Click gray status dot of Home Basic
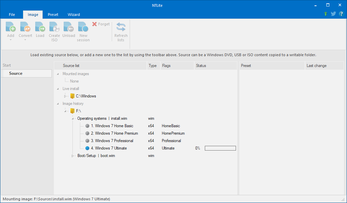The image size is (347, 203). click(x=87, y=126)
